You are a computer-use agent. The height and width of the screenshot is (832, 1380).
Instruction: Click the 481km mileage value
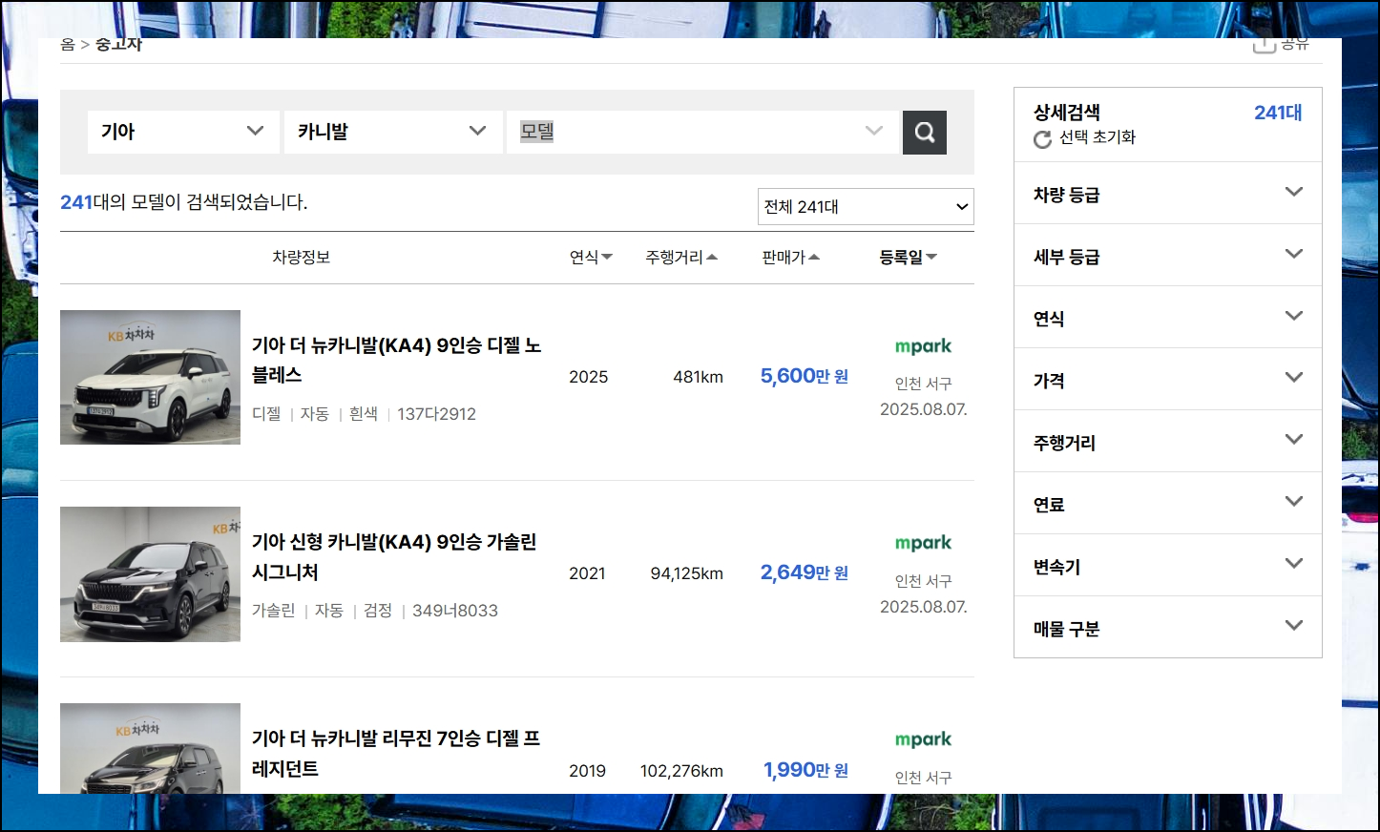(x=698, y=377)
